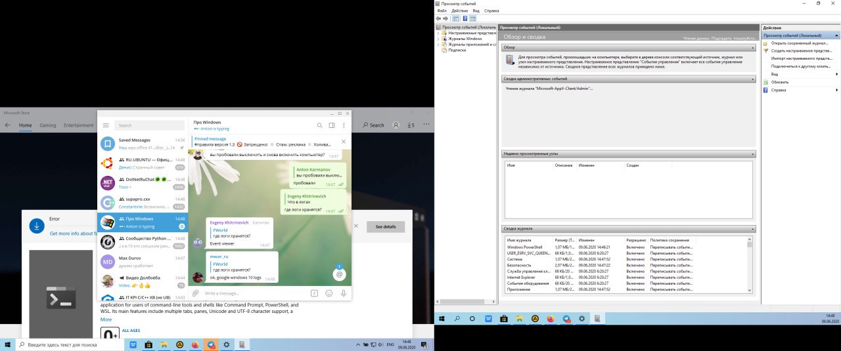Open the Видео Долбоеба channel
The image size is (841, 351).
tap(143, 281)
